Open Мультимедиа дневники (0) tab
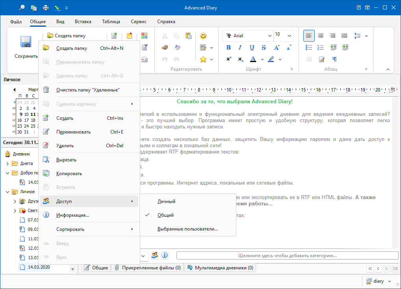The width and height of the screenshot is (401, 289). tap(220, 268)
